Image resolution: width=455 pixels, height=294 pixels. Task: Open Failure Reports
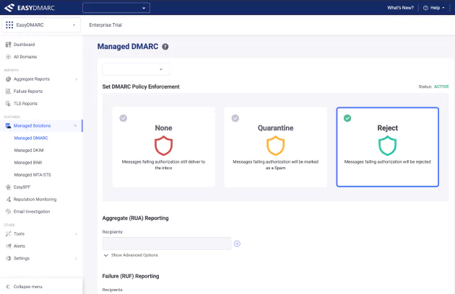point(28,92)
